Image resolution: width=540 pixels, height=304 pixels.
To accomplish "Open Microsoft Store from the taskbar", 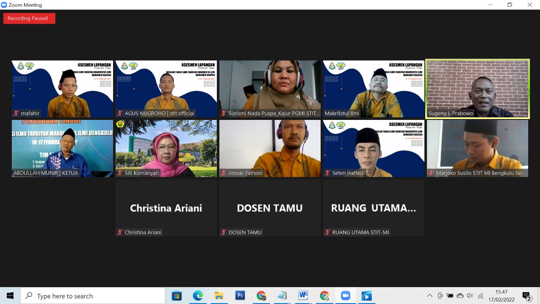I will pos(177,296).
